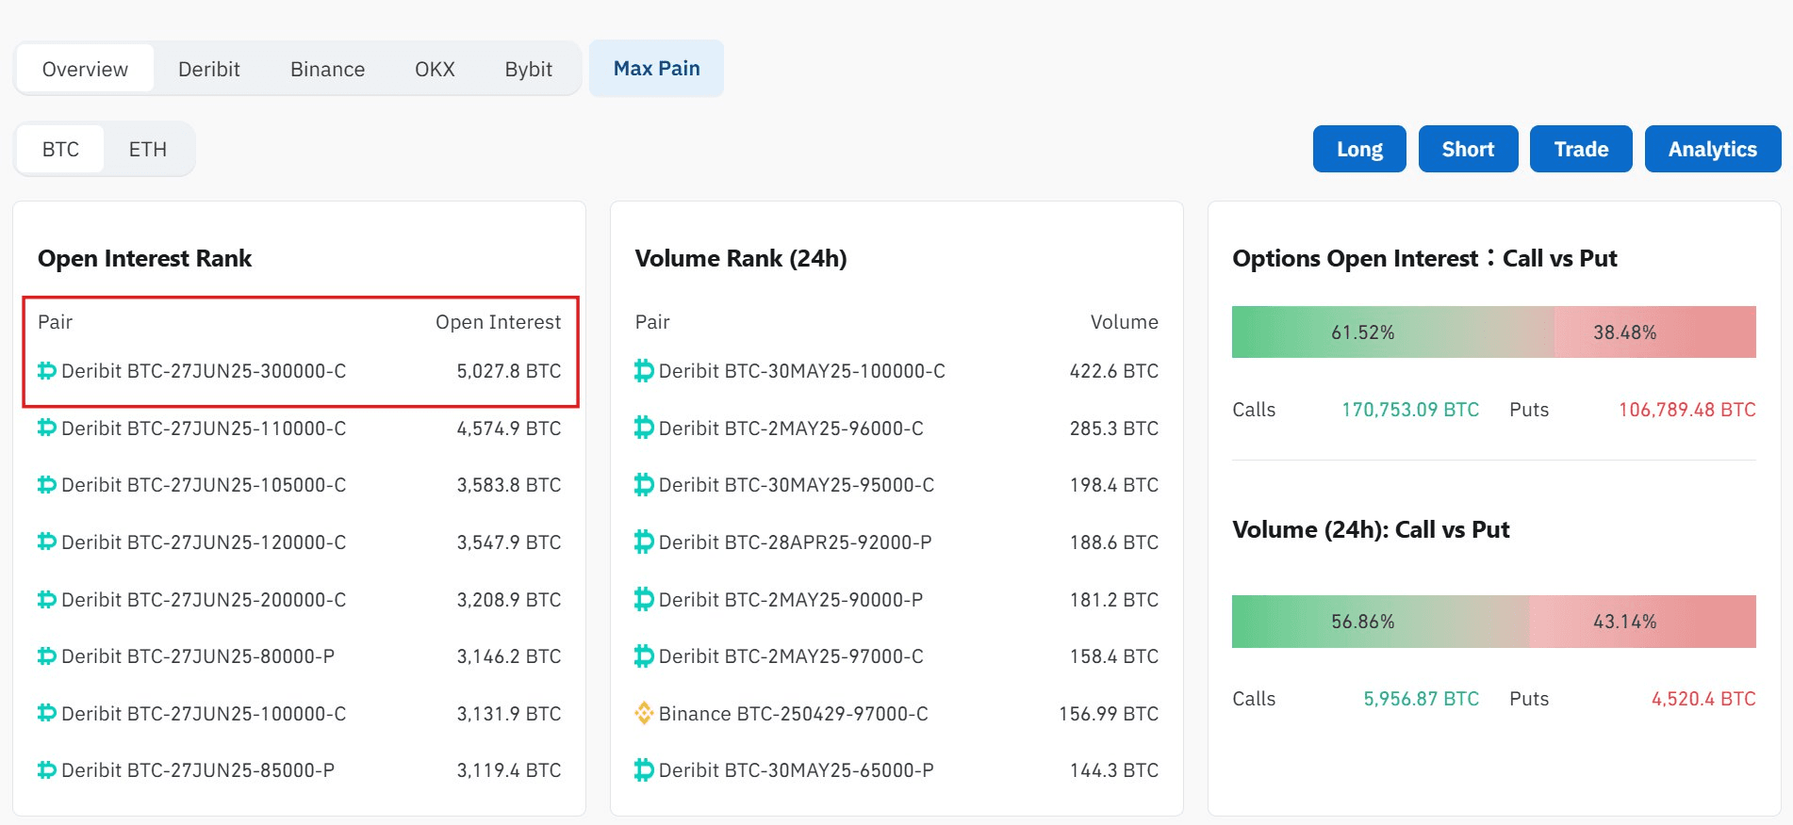The width and height of the screenshot is (1793, 825).
Task: Click Deribit icon next to BTC-2MAY25-96000-C
Action: 644,429
